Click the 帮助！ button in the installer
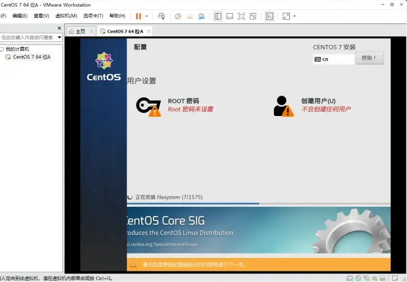Image resolution: width=407 pixels, height=282 pixels. pos(369,58)
